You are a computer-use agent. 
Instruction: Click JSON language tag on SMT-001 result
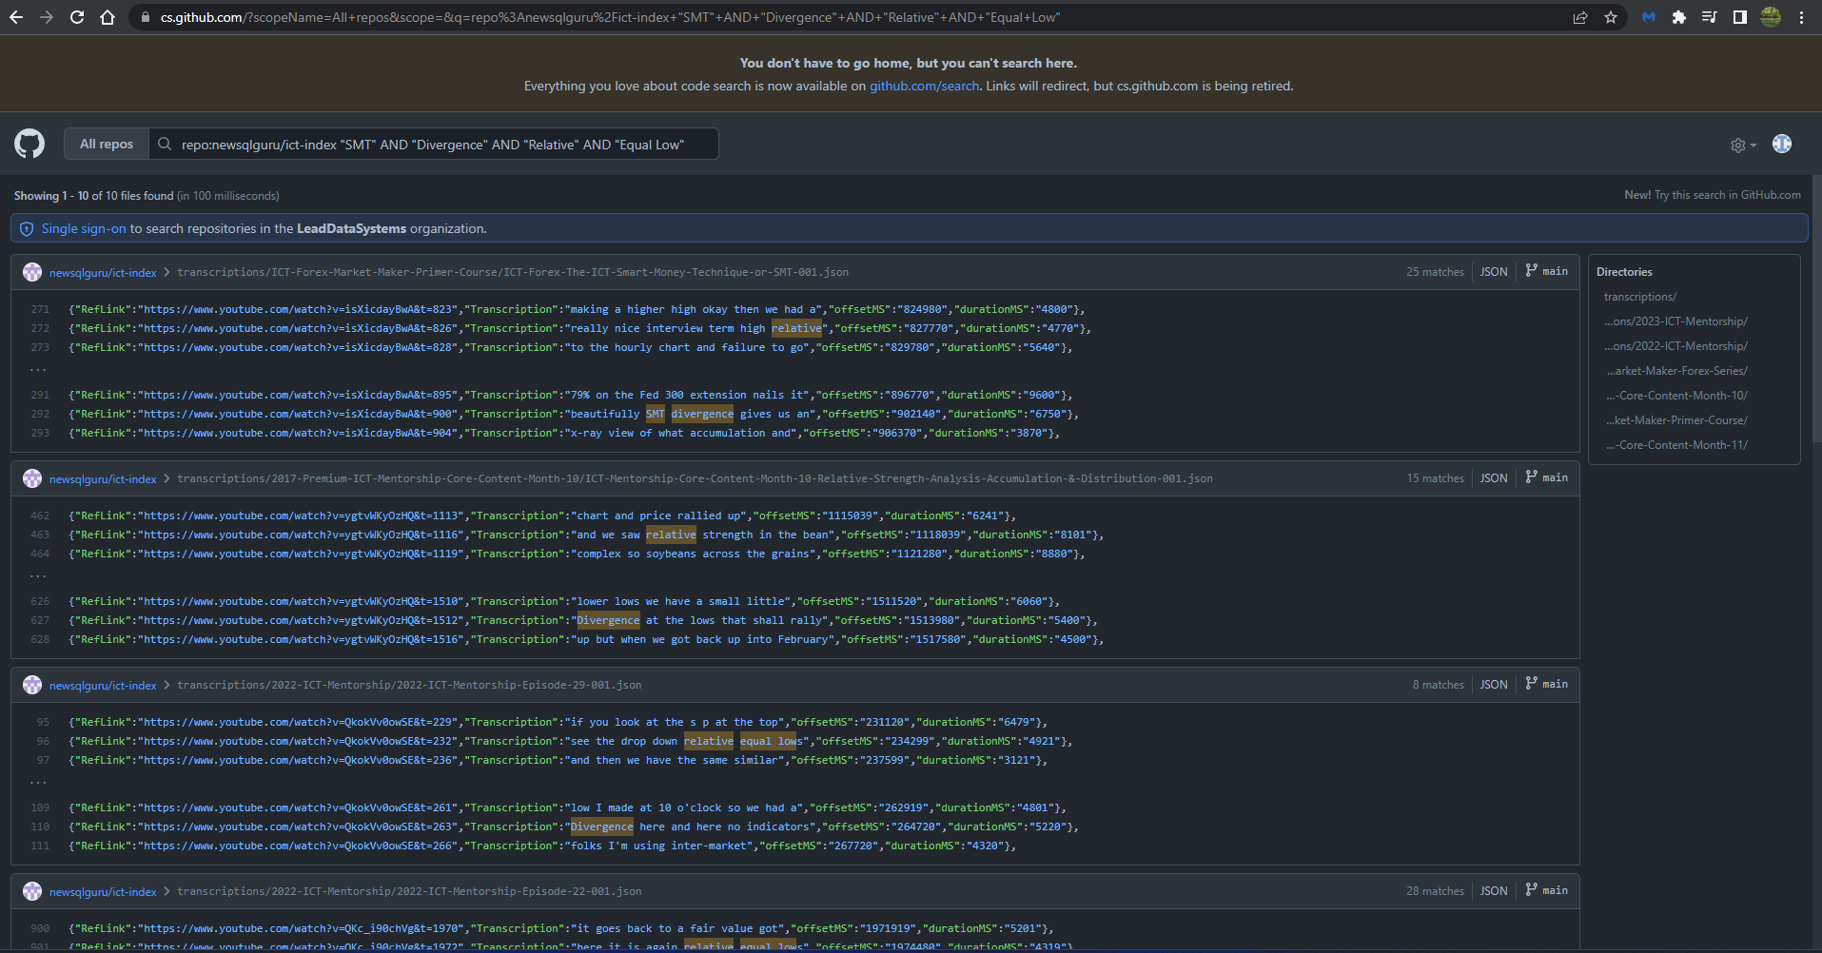(1494, 272)
